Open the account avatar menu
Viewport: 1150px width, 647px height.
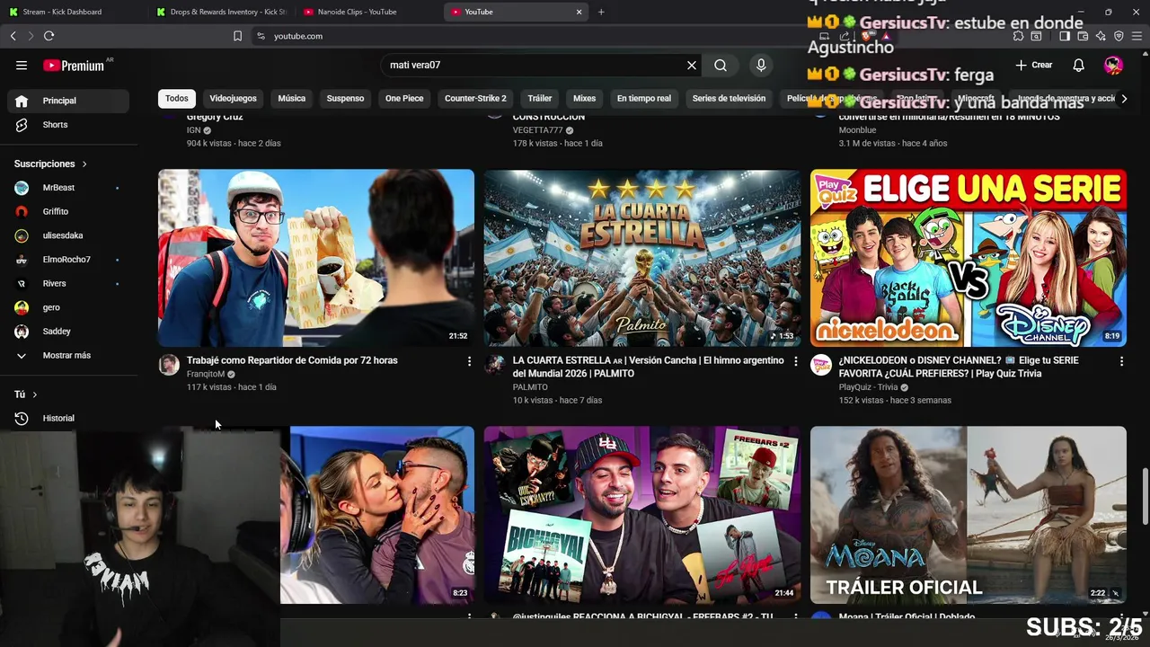1113,66
